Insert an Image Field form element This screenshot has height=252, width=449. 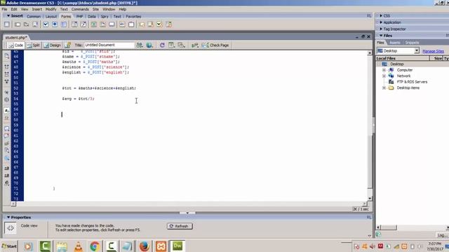coord(93,24)
